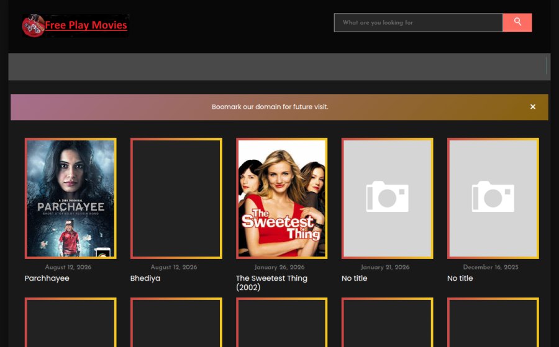Open the Parchhayee title link
Screen dimensions: 559x347
(47, 278)
